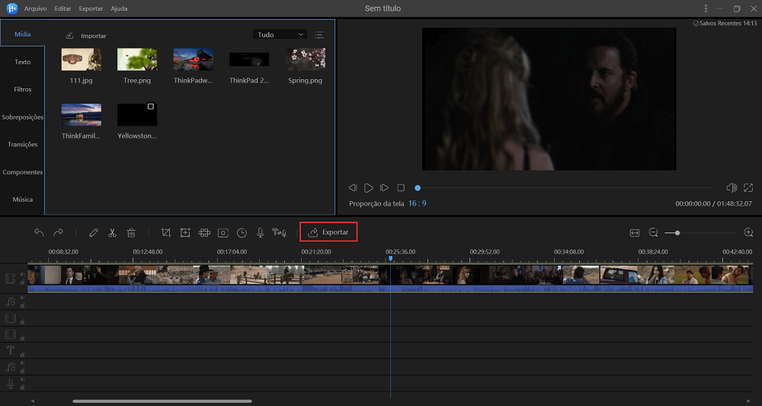Split the clip with the scissors
Viewport: 762px width, 406px height.
[x=112, y=232]
